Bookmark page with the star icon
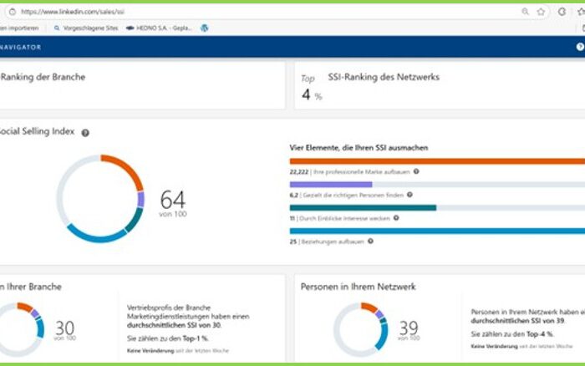Screen dimensions: 585x366 [x=542, y=12]
